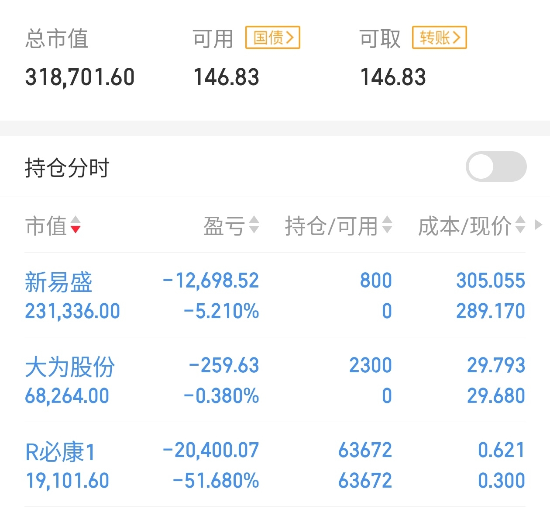The height and width of the screenshot is (513, 550).
Task: Tap the 转账 transfer button
Action: coord(439,38)
